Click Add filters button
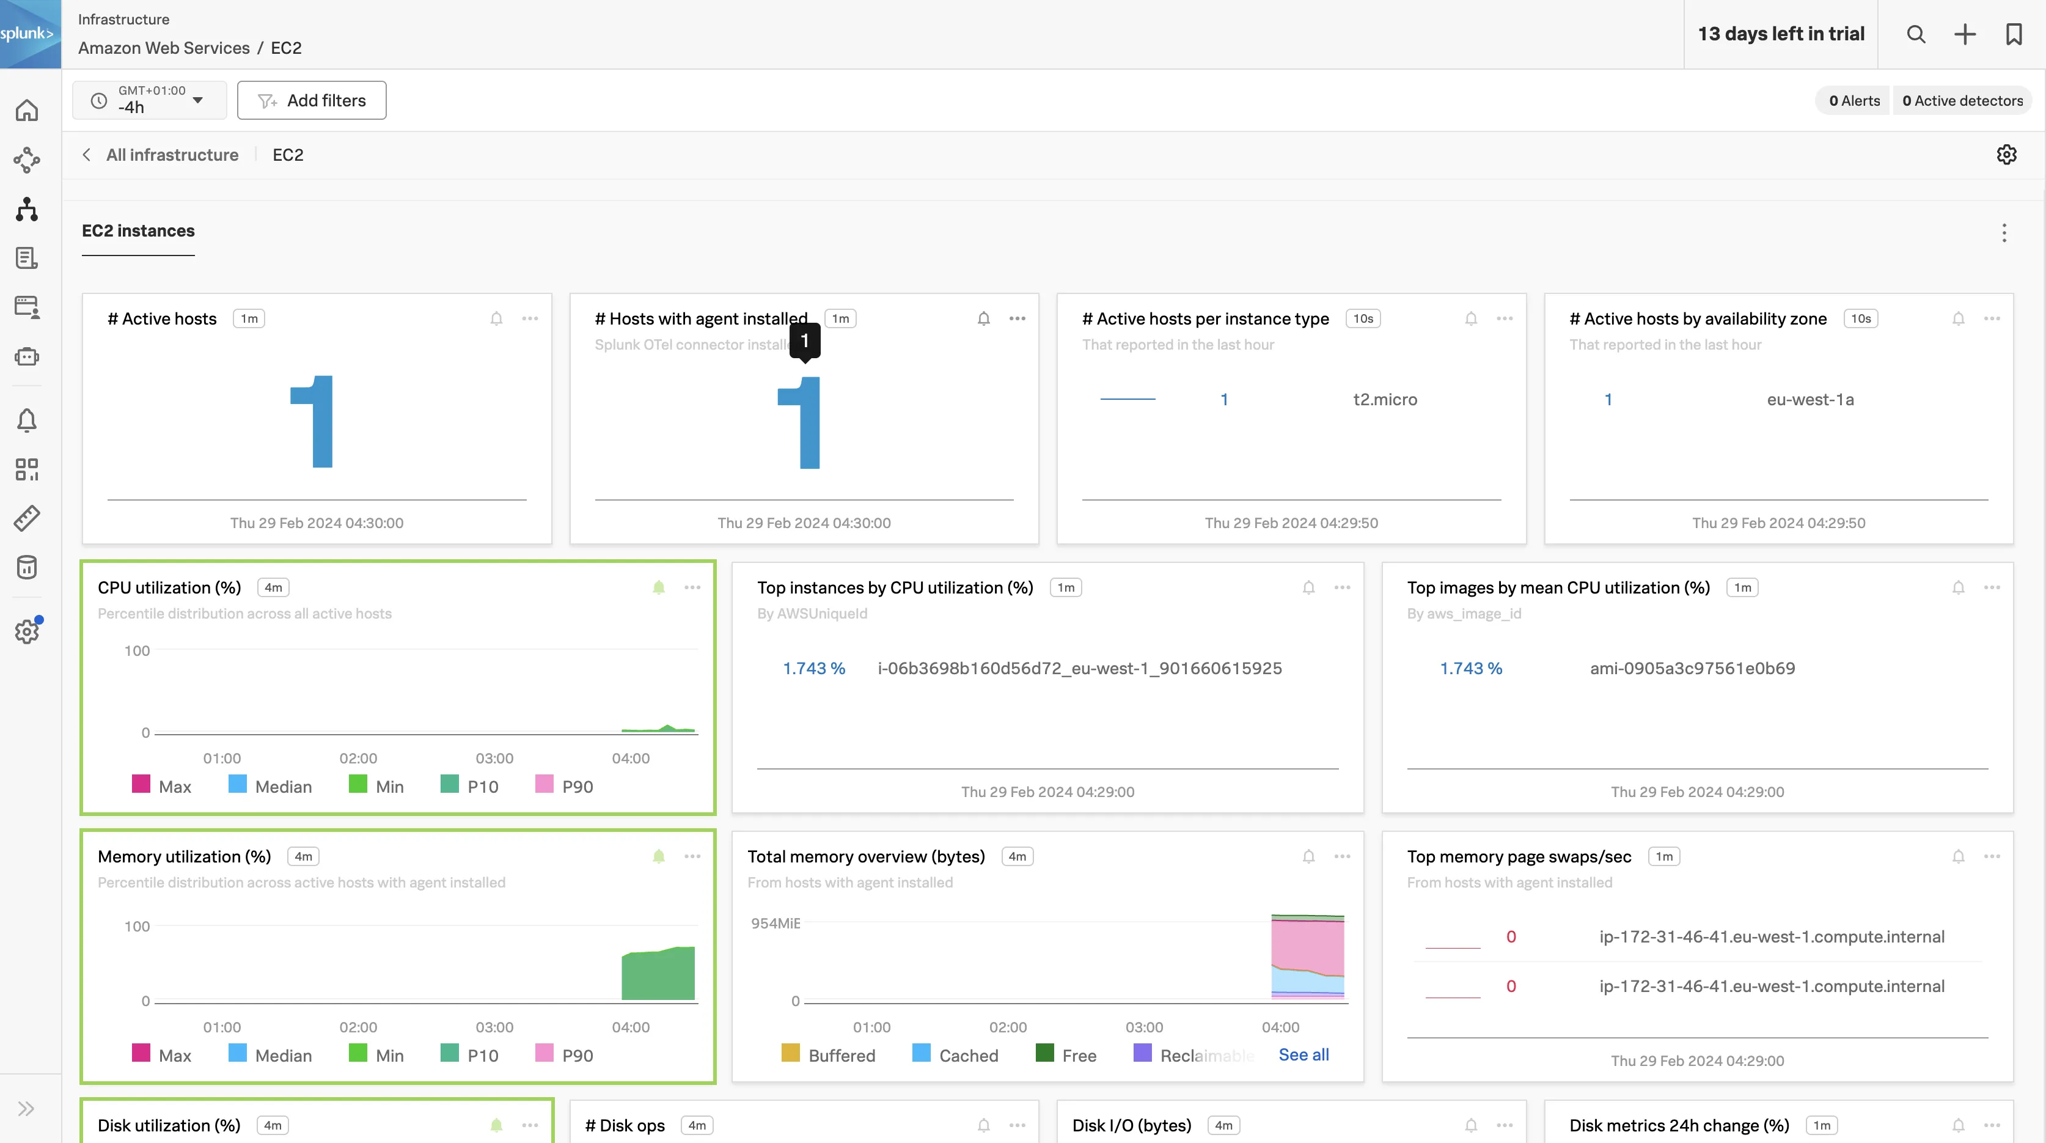Image resolution: width=2046 pixels, height=1143 pixels. click(312, 100)
